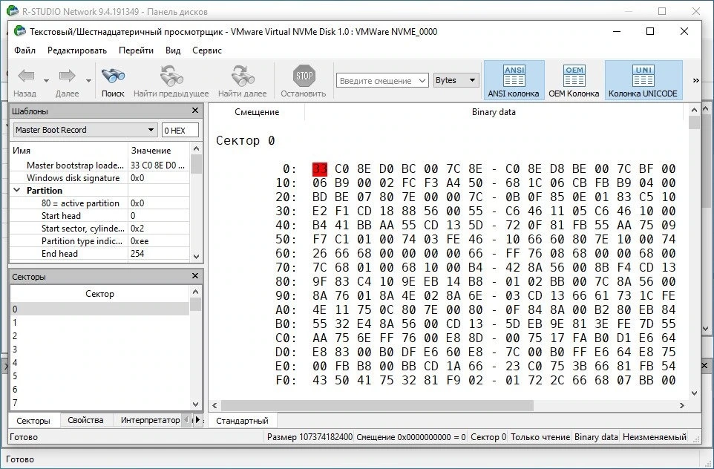The image size is (714, 469).
Task: Select sector 6 in the sector list
Action: click(x=99, y=390)
